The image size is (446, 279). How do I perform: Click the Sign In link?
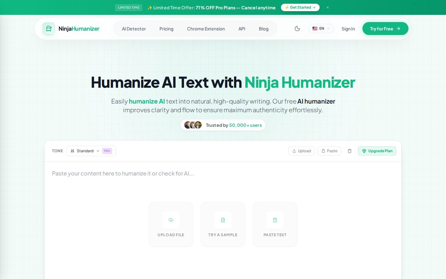click(348, 29)
